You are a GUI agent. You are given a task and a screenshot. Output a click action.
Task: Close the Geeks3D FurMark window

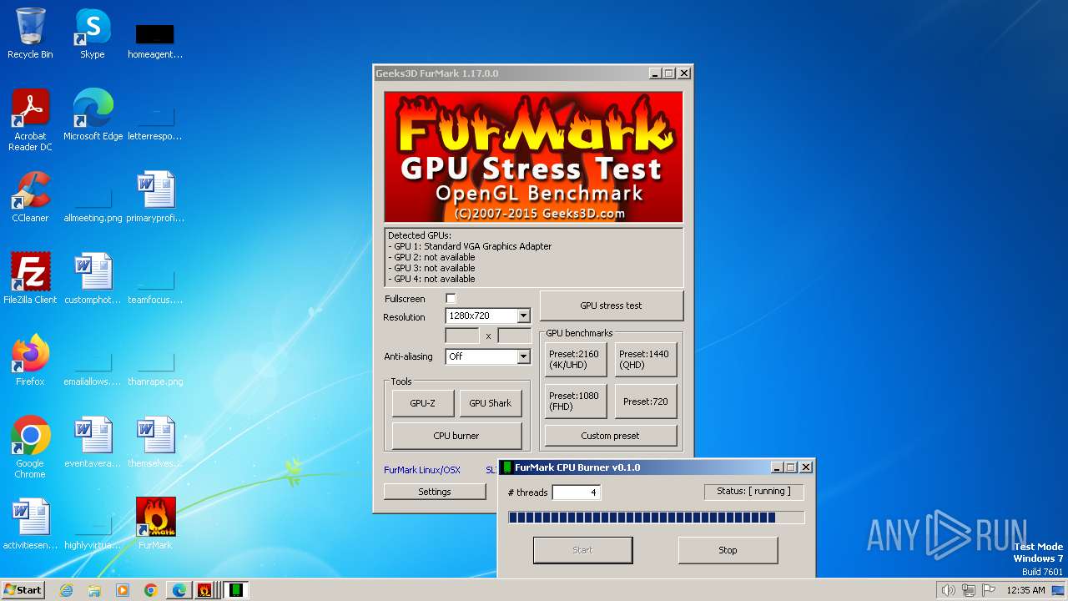point(684,73)
